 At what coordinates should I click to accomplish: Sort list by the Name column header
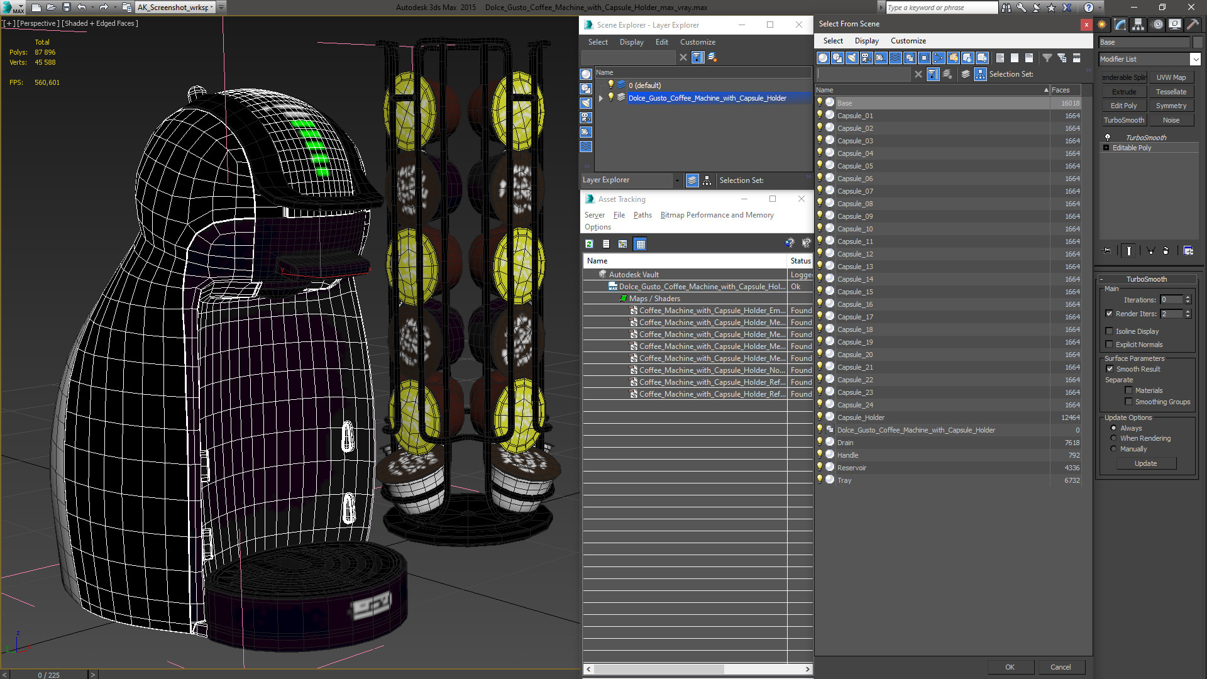click(x=932, y=90)
